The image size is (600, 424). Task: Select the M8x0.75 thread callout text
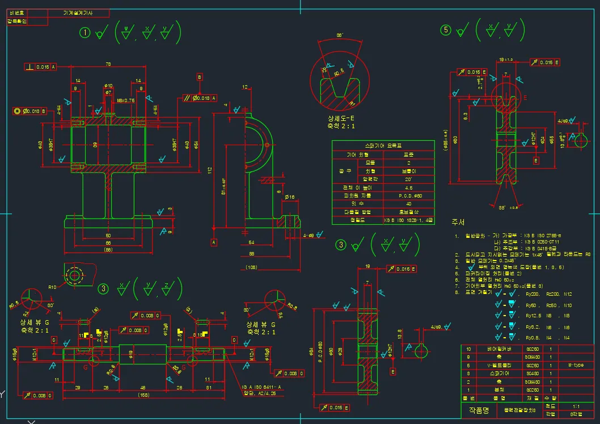click(126, 100)
